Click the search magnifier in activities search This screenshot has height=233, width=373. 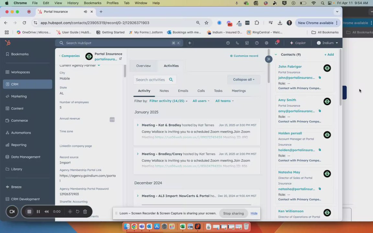171,80
